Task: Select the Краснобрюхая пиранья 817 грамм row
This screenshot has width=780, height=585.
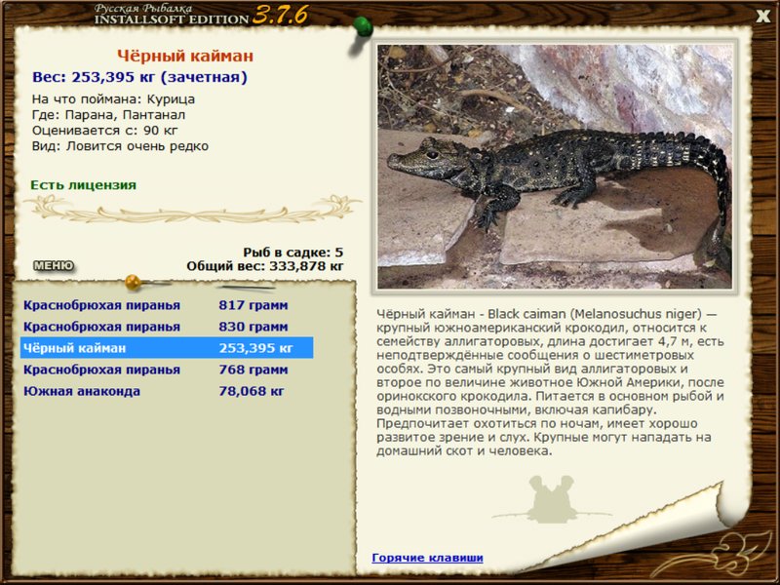Action: (x=167, y=305)
